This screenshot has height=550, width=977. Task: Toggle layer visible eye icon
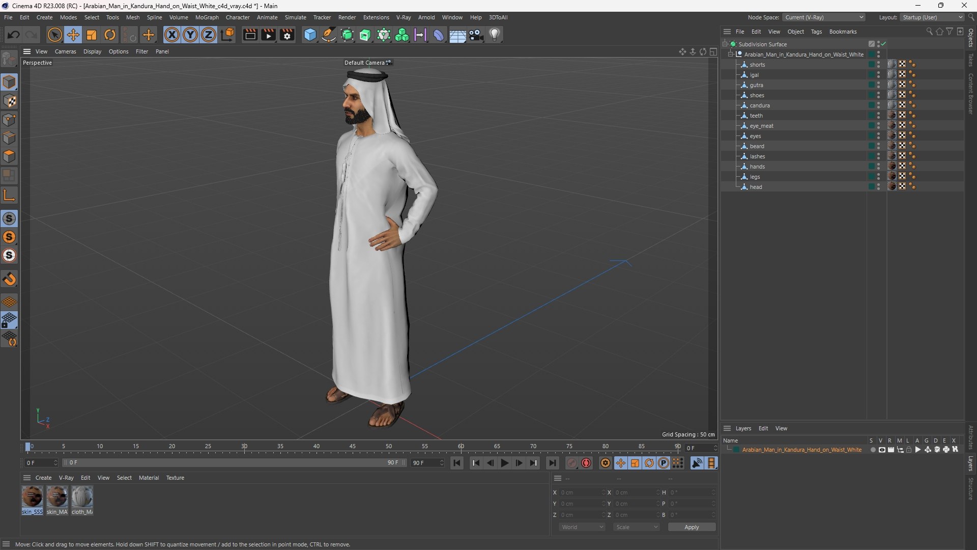coord(882,450)
